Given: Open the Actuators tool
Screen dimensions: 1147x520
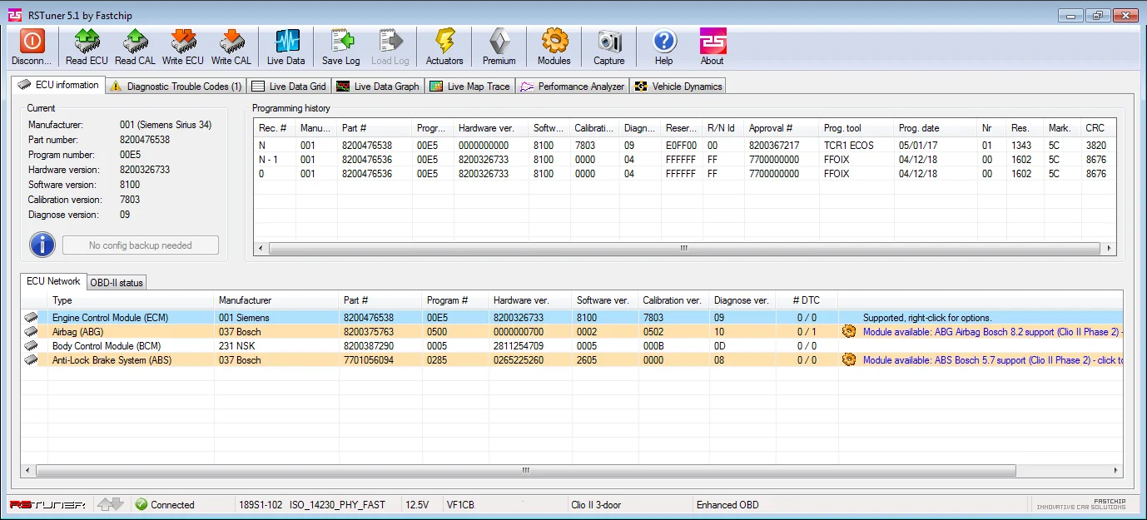Looking at the screenshot, I should click(444, 41).
